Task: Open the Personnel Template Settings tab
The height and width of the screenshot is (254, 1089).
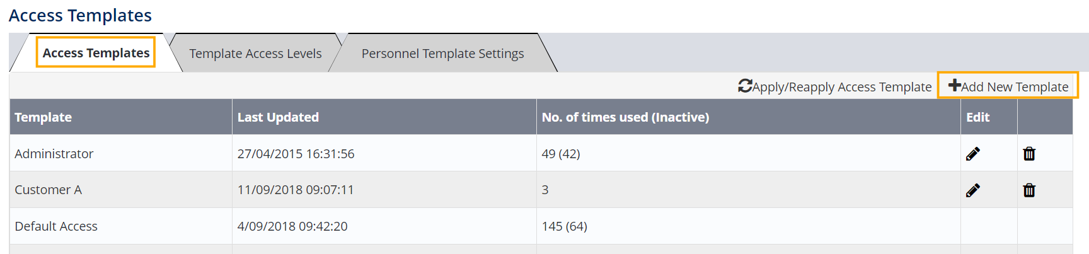Action: 442,54
